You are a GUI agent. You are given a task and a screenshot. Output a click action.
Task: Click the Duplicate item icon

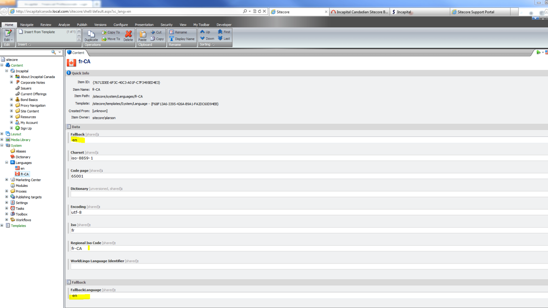(x=91, y=34)
